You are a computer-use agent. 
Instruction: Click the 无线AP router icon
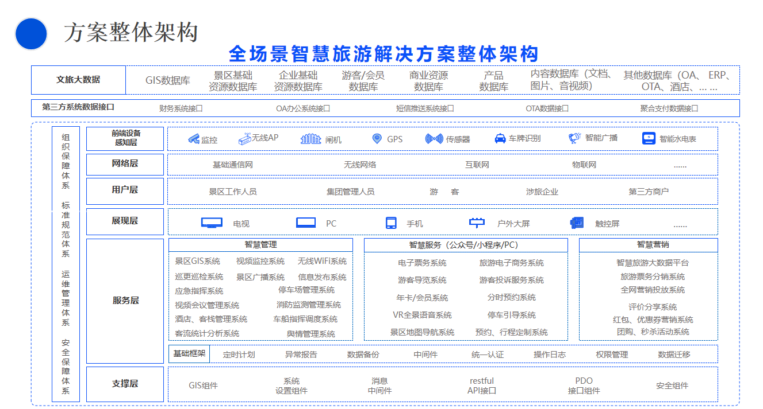pos(245,139)
